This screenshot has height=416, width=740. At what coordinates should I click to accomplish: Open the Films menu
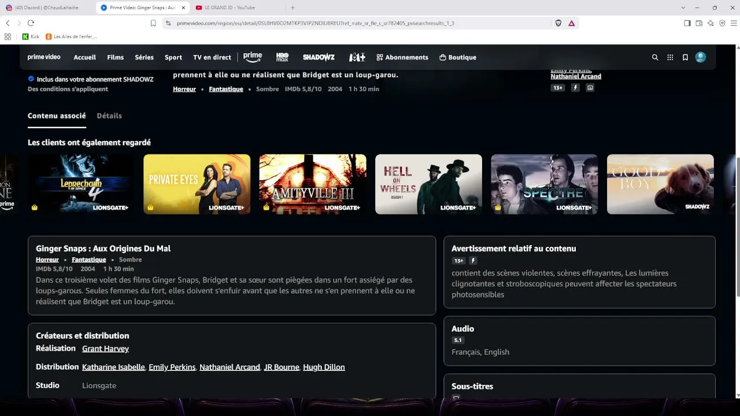116,57
